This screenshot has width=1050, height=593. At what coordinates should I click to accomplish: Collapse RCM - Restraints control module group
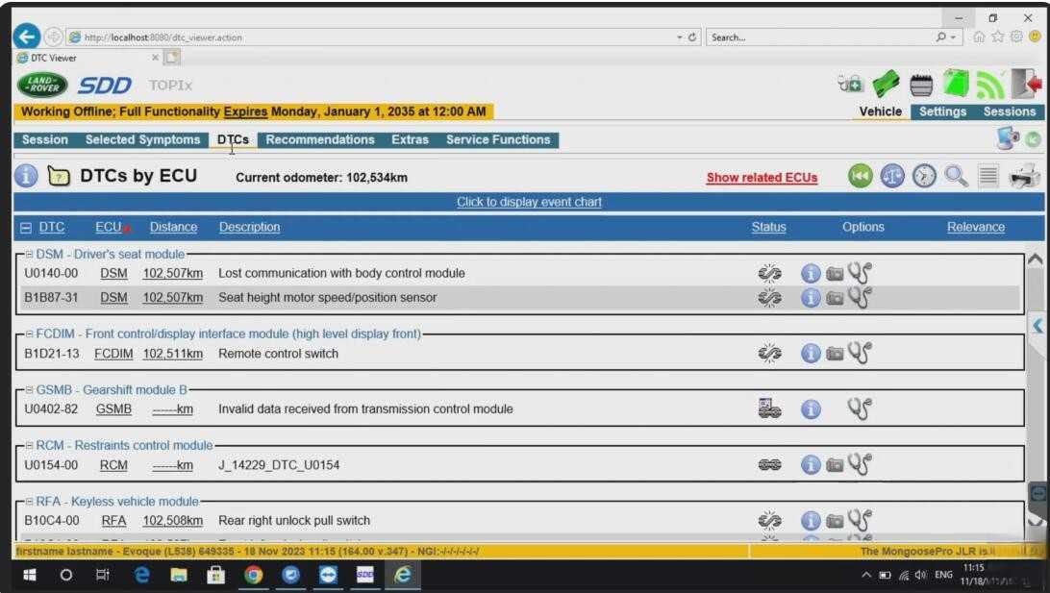(x=30, y=445)
